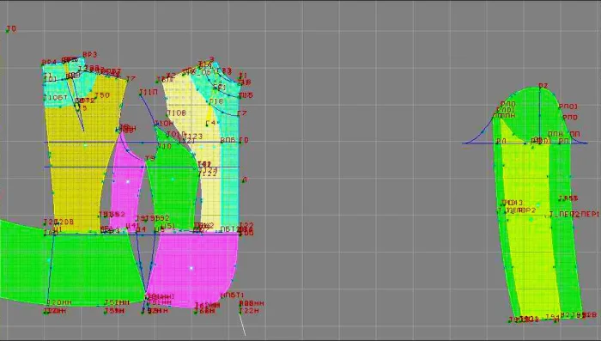Select the T11П curve endpoint
This screenshot has width=601, height=341.
pyautogui.click(x=149, y=92)
